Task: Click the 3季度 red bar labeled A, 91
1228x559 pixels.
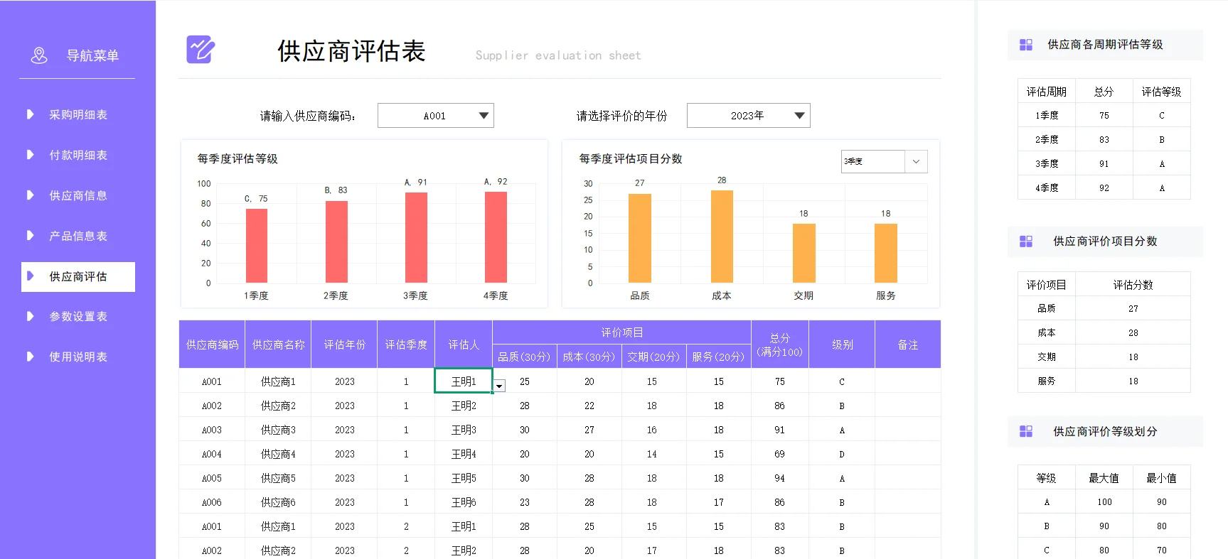Action: (x=416, y=237)
